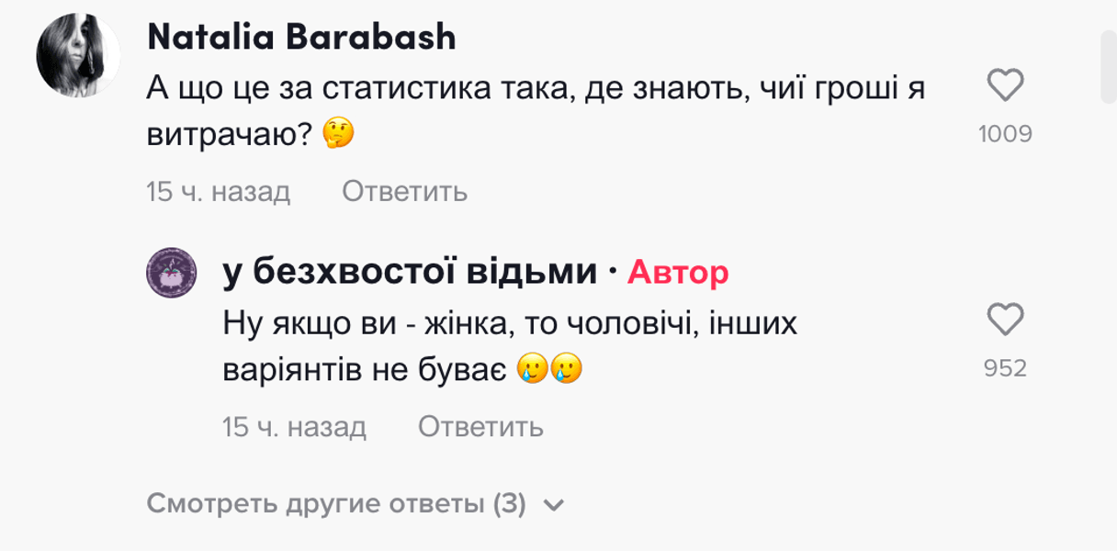The height and width of the screenshot is (551, 1117).
Task: Like the author's reply with the heart icon
Action: tap(1006, 320)
